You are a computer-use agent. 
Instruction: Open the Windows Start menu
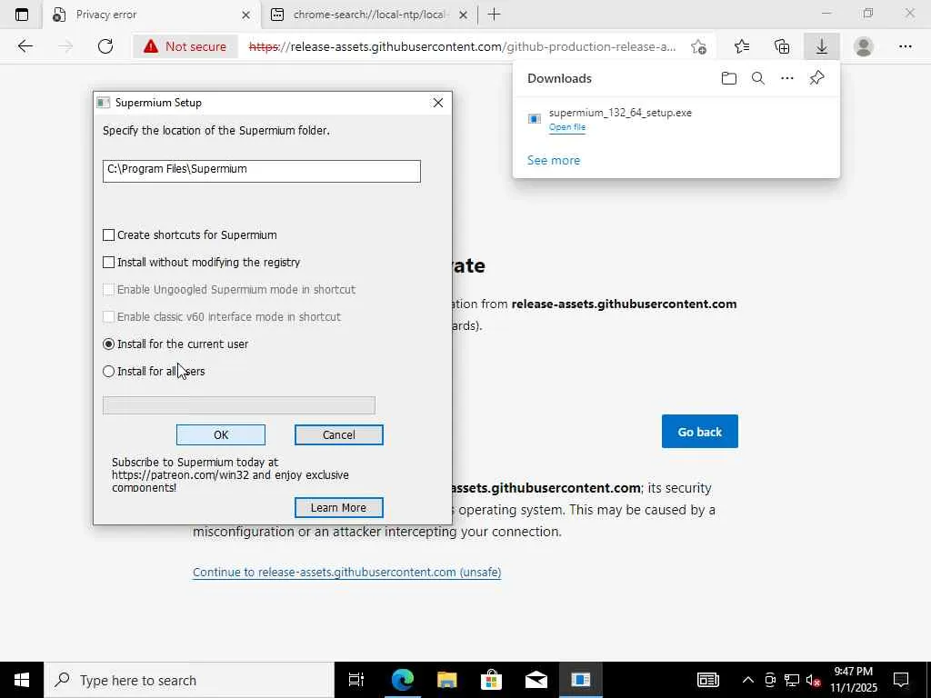click(22, 680)
